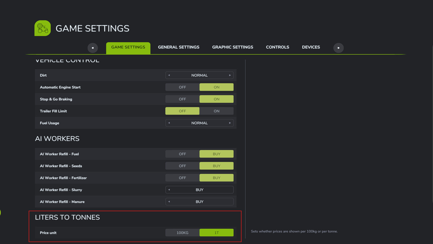
Task: Turn on Trailer Fill Limit
Action: pyautogui.click(x=216, y=111)
